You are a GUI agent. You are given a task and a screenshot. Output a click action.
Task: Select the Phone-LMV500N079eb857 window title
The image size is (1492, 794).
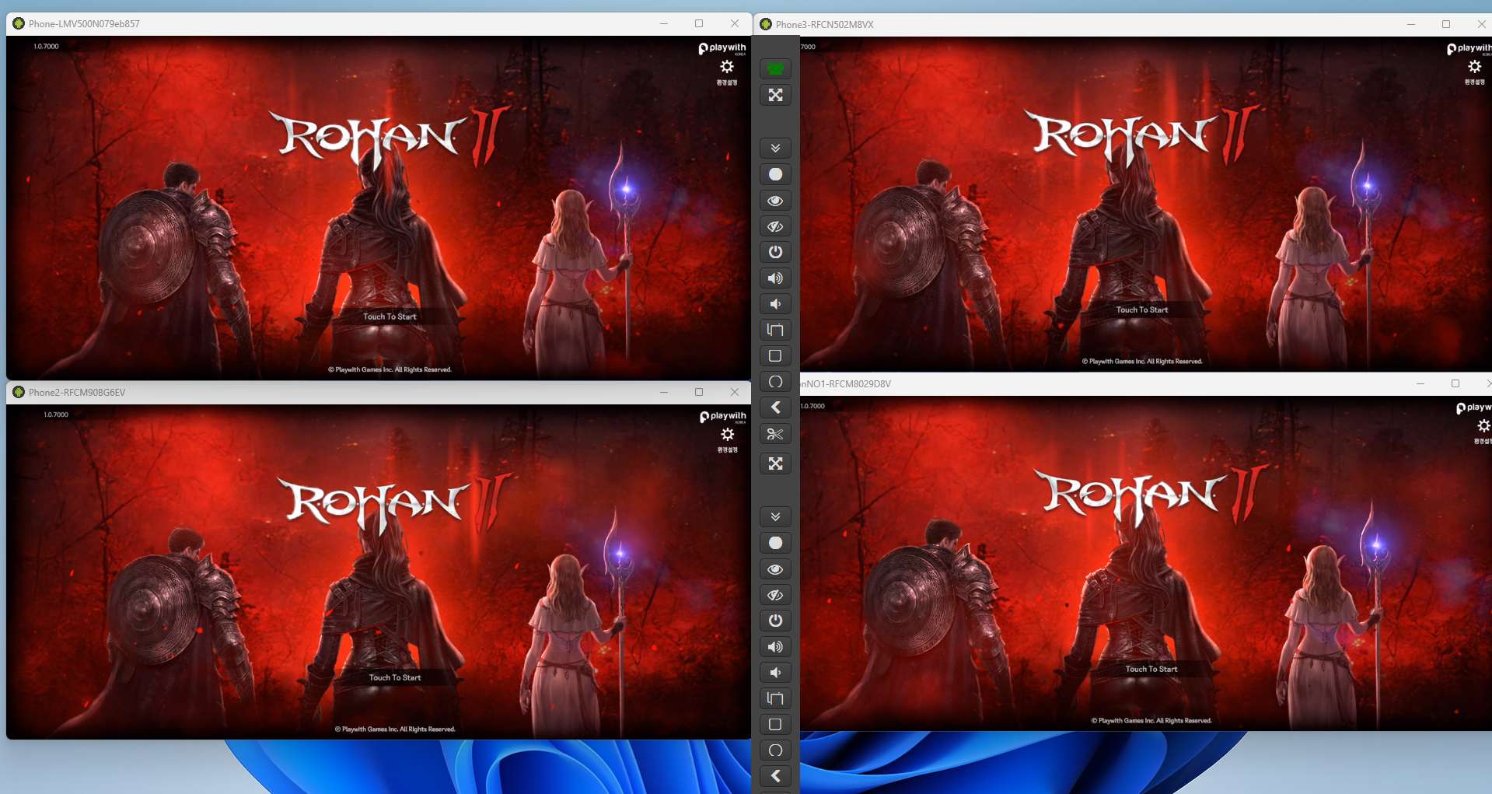(84, 24)
